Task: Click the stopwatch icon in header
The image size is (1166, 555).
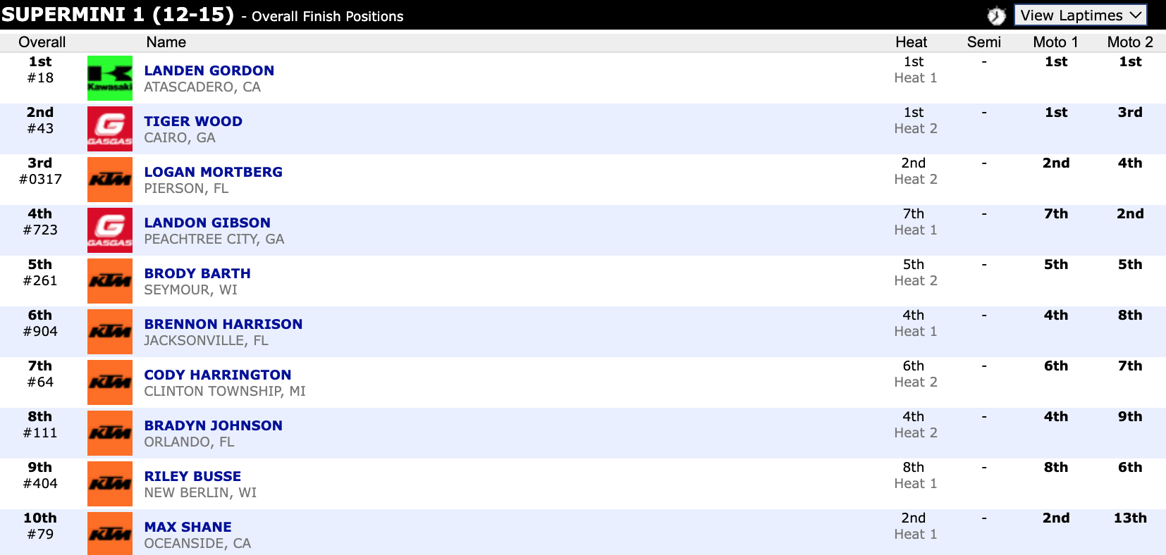Action: tap(995, 15)
